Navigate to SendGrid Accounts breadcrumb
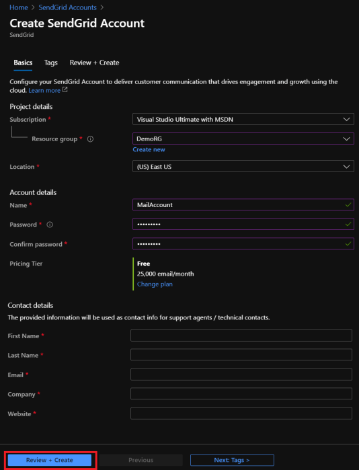Viewport: 359px width, 470px height. coord(68,7)
